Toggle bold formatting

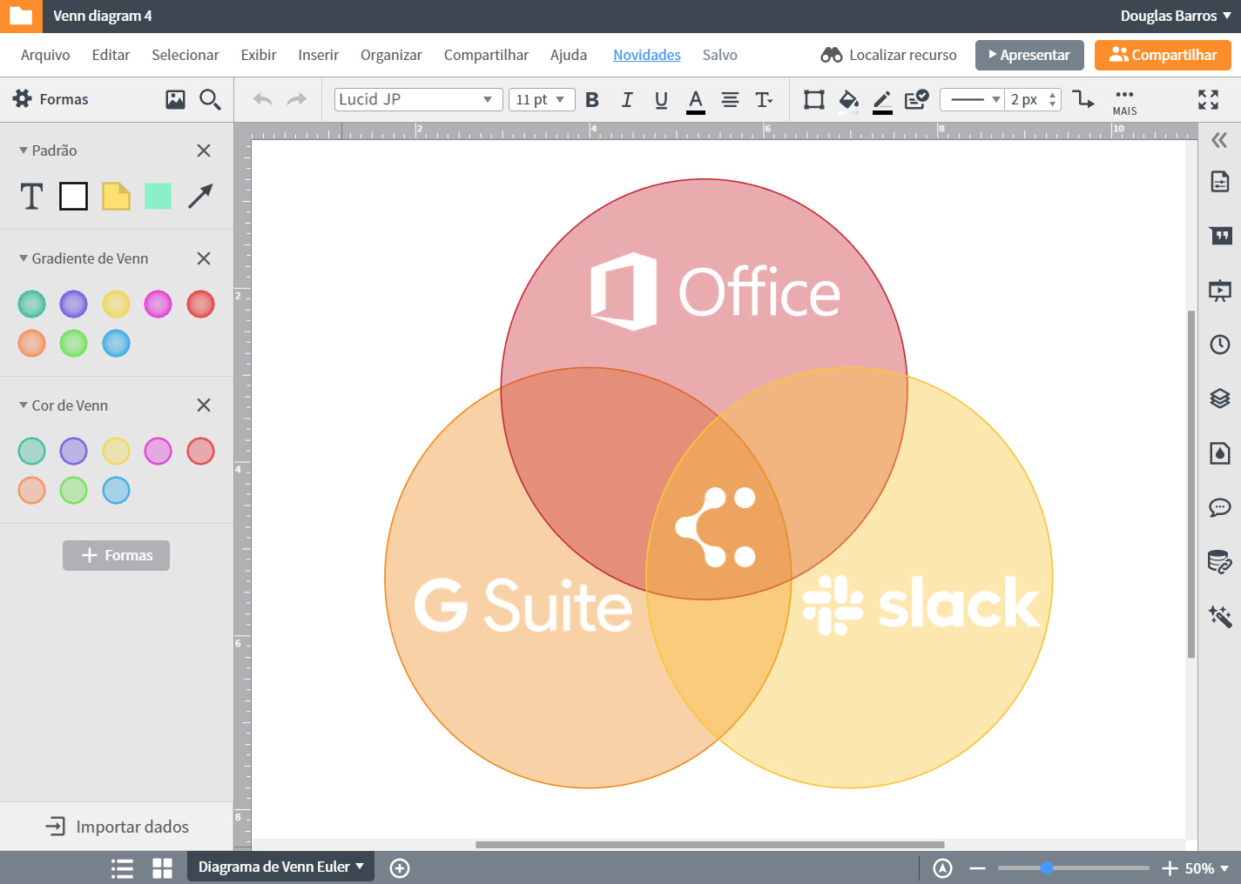click(592, 99)
